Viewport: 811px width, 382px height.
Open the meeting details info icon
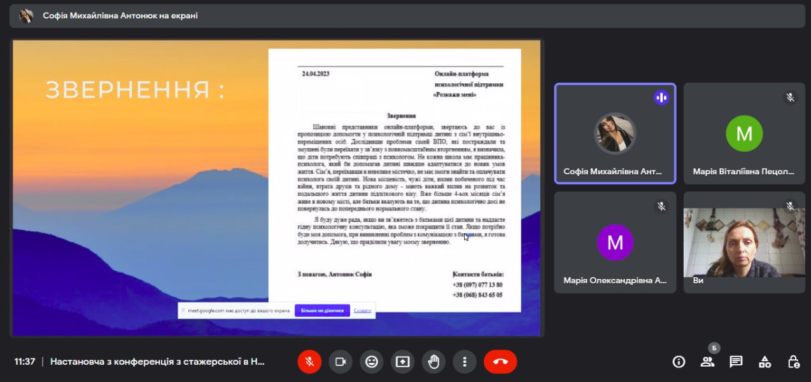point(679,362)
